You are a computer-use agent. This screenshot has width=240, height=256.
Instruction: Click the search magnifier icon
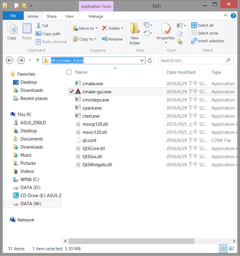coord(228,60)
